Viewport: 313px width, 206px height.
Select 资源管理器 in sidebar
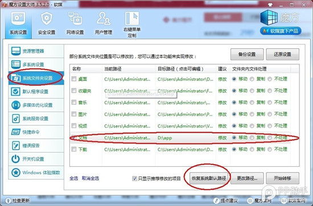click(36, 51)
